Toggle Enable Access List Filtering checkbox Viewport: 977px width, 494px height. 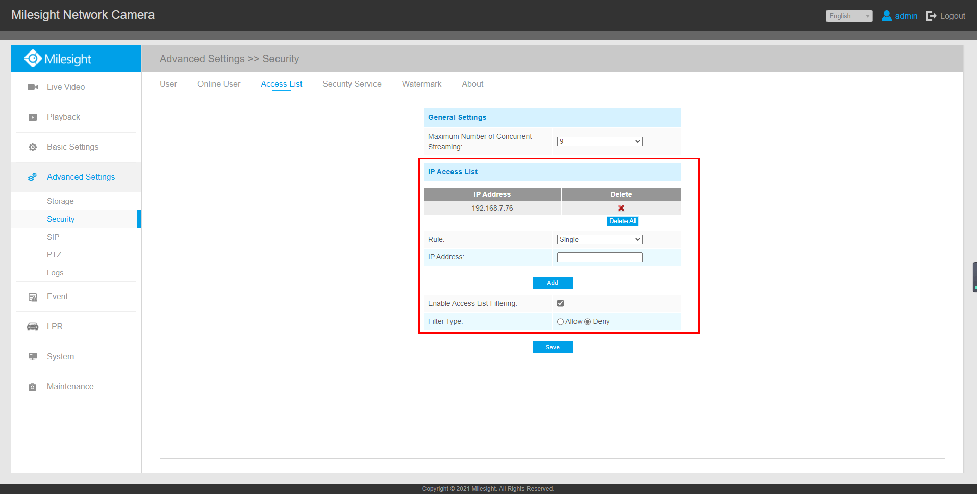tap(561, 303)
